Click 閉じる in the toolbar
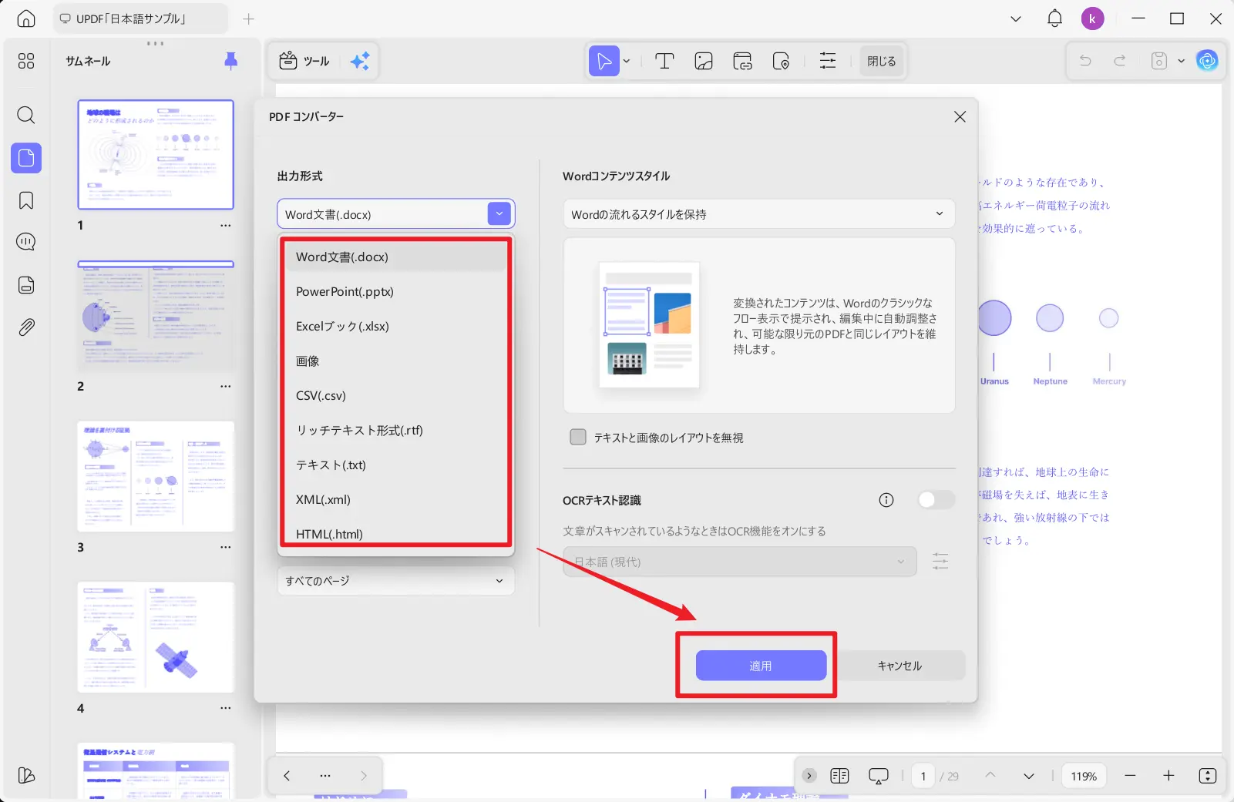 (x=882, y=61)
